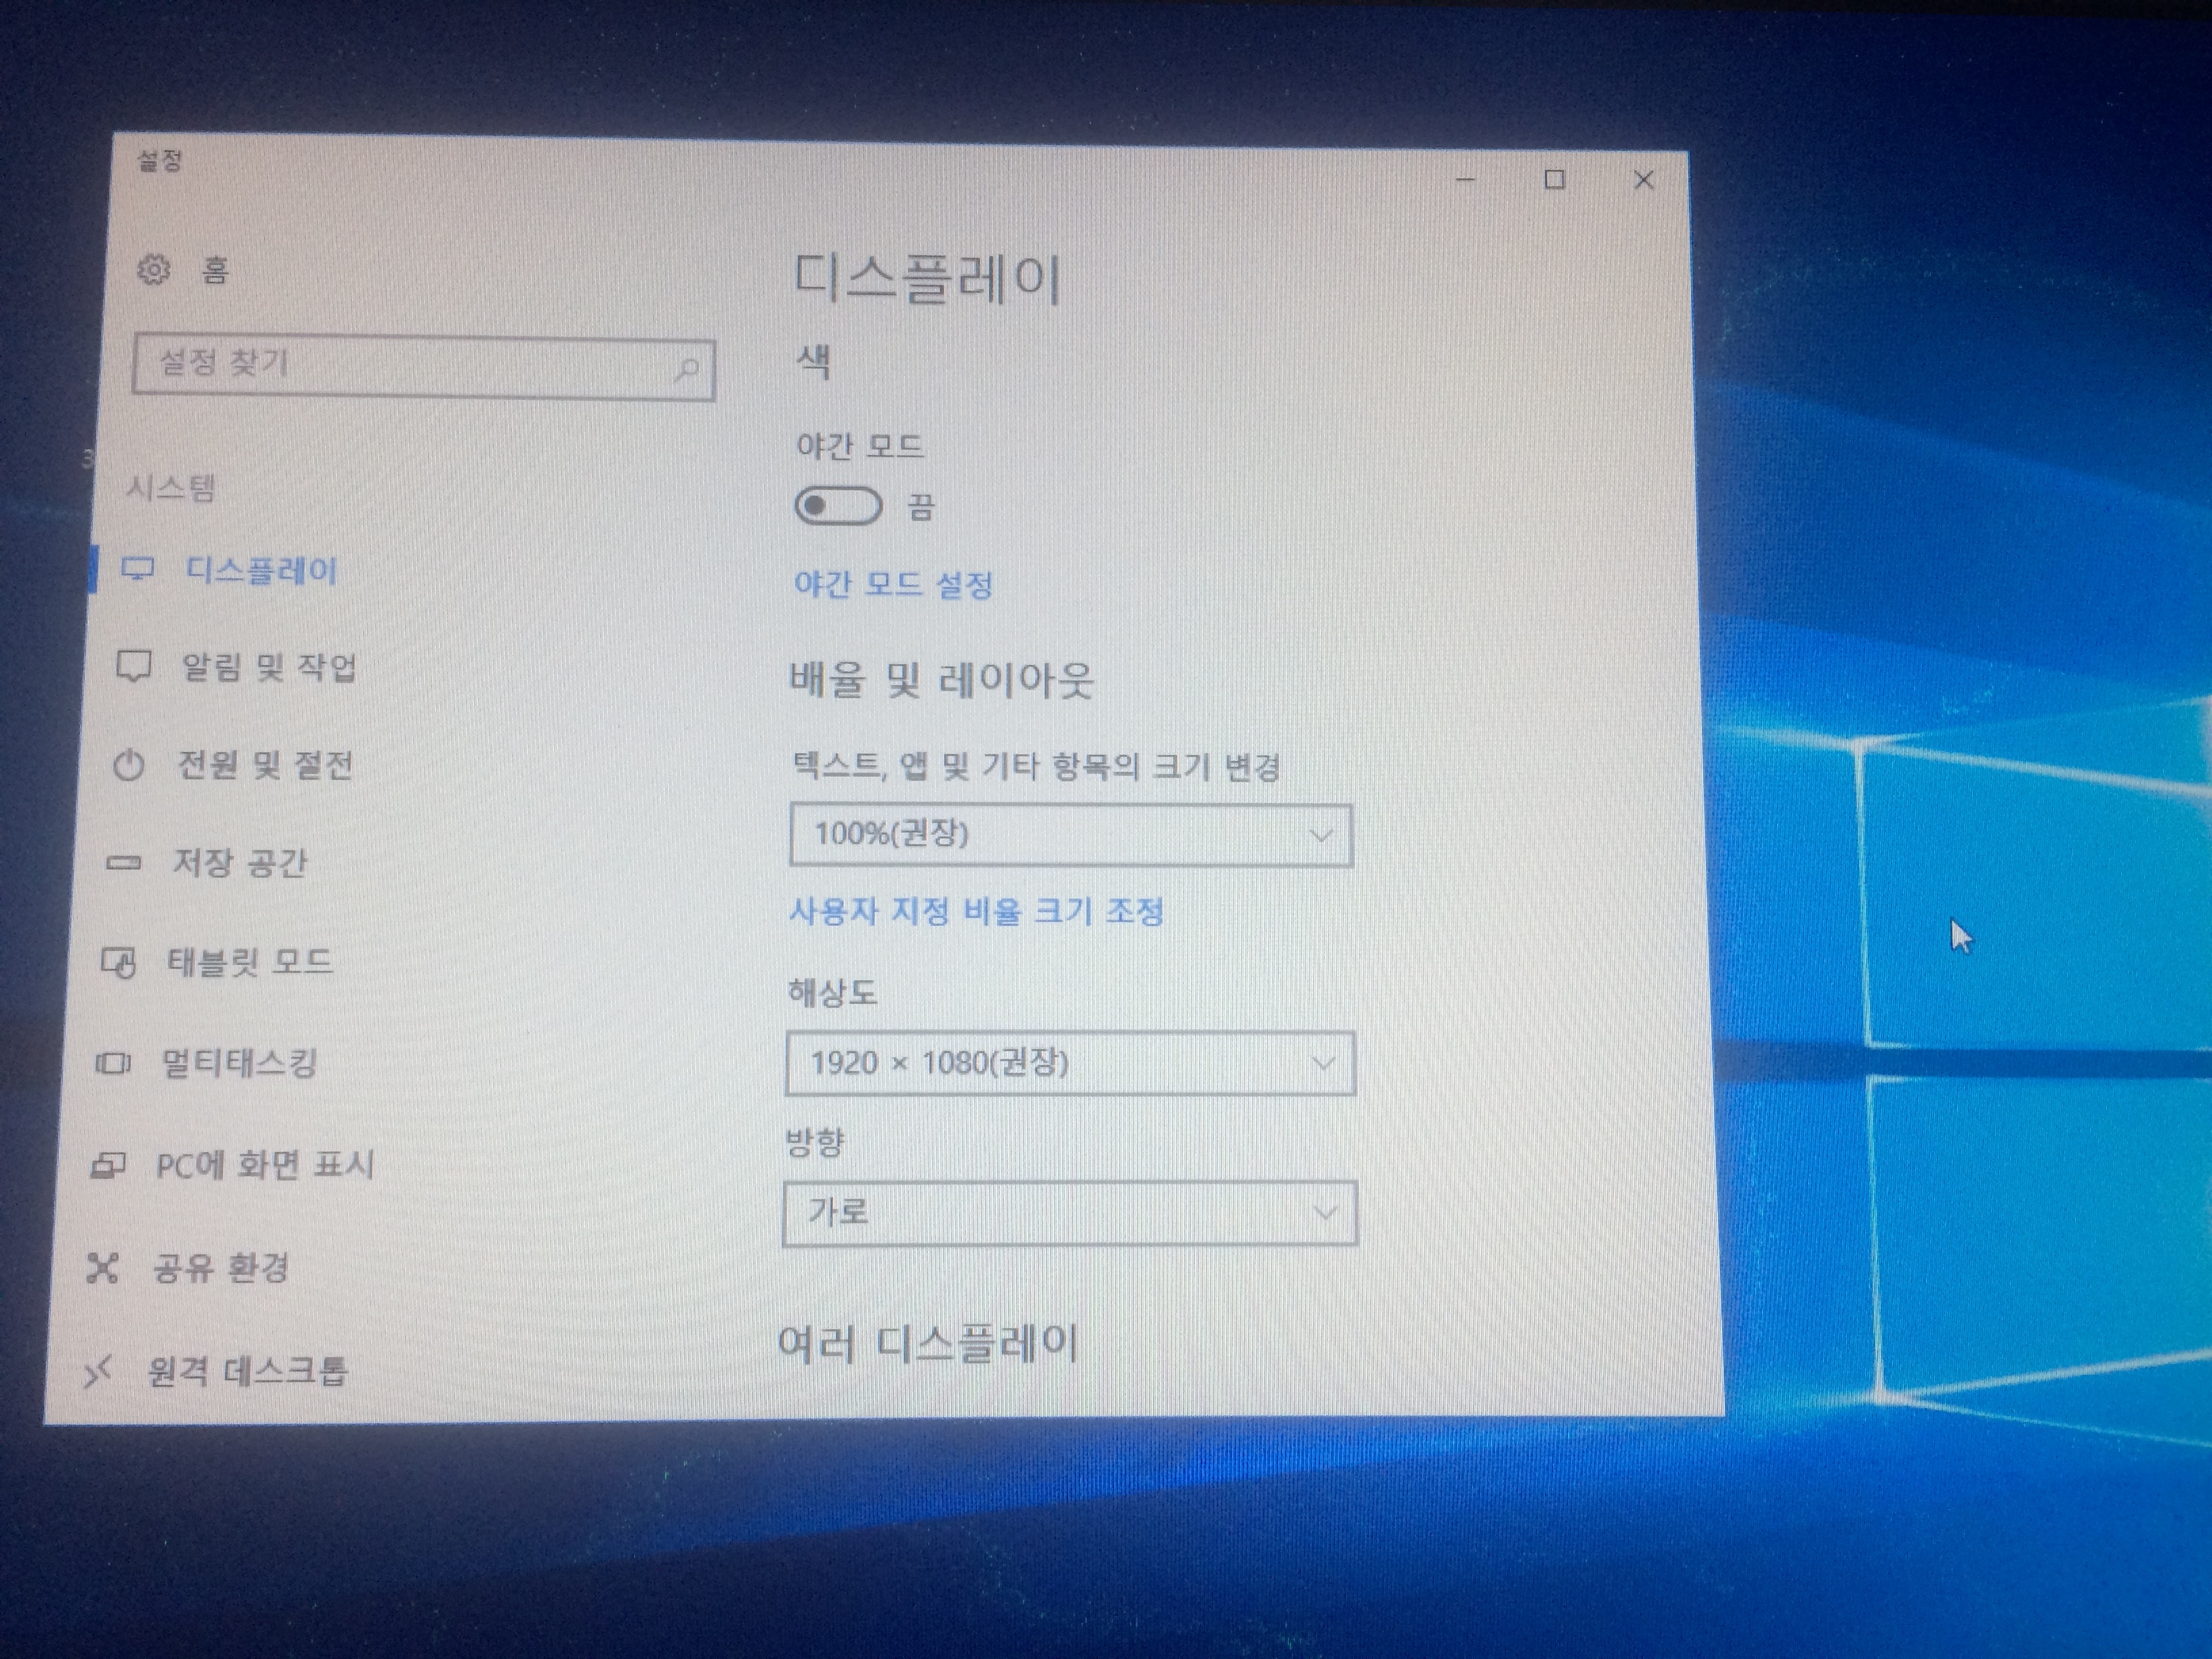Click the 배율 및 레이아웃 heading
The height and width of the screenshot is (1659, 2212).
pos(941,681)
